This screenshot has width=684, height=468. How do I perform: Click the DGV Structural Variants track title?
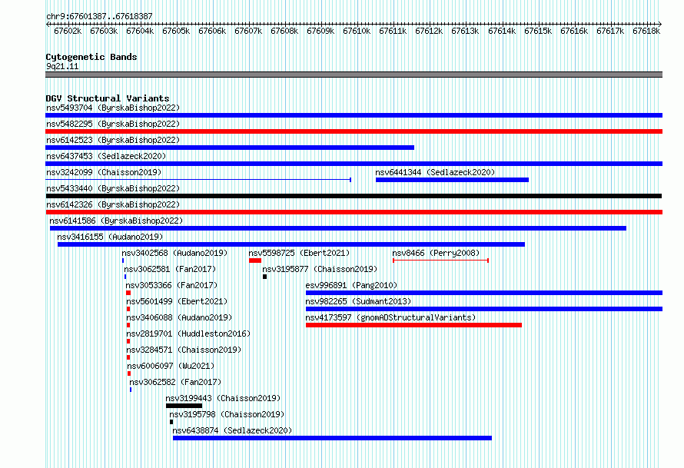pyautogui.click(x=108, y=98)
